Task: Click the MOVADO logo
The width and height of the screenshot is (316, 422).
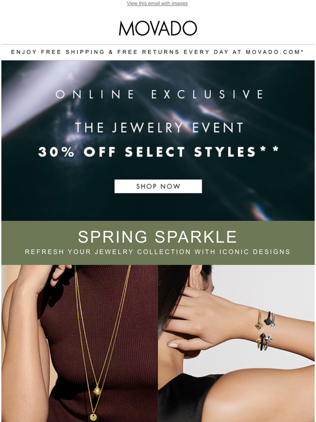Action: click(158, 28)
